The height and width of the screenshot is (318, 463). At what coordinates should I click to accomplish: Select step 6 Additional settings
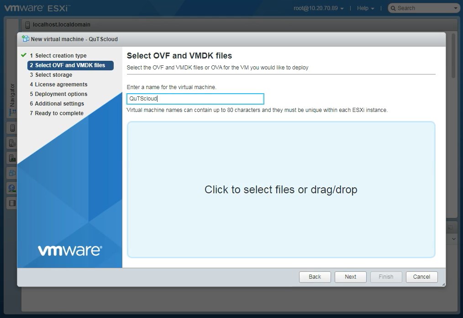click(57, 103)
